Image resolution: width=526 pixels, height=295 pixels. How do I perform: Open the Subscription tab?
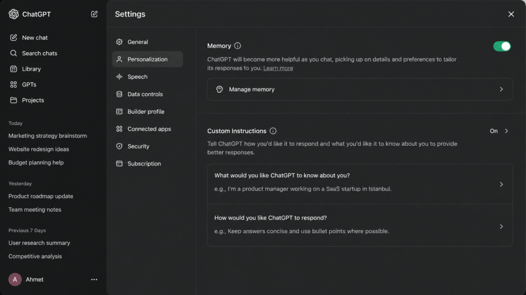click(147, 163)
